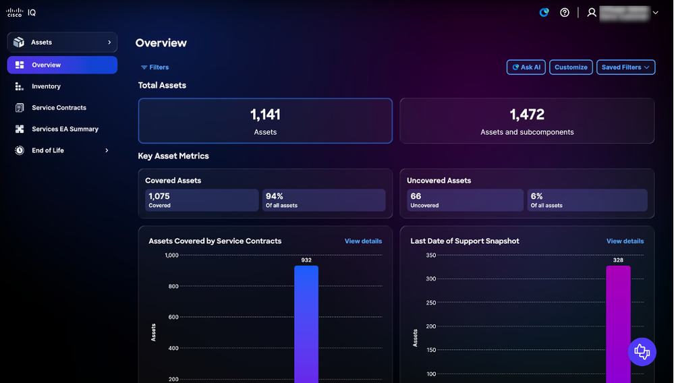Open the user account dropdown arrow
Viewport: 674px width, 383px height.
click(x=656, y=12)
